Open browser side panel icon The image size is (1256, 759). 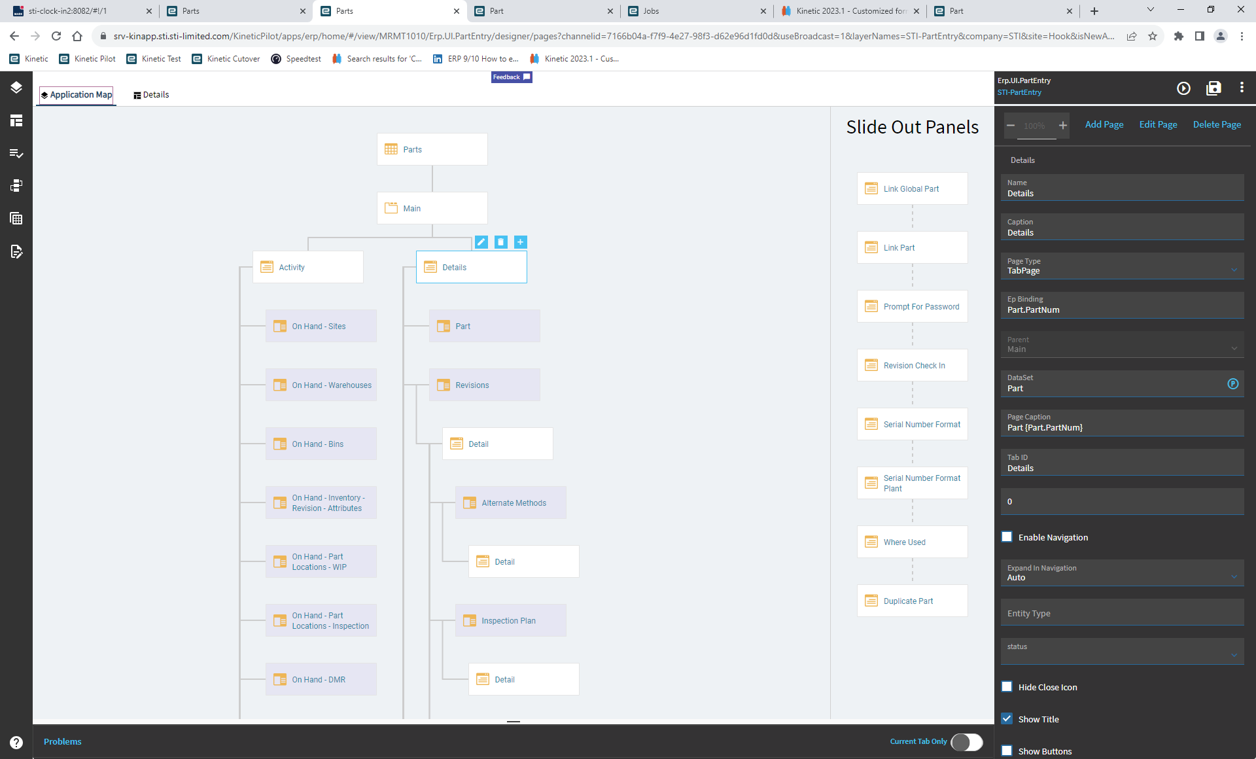click(1200, 36)
